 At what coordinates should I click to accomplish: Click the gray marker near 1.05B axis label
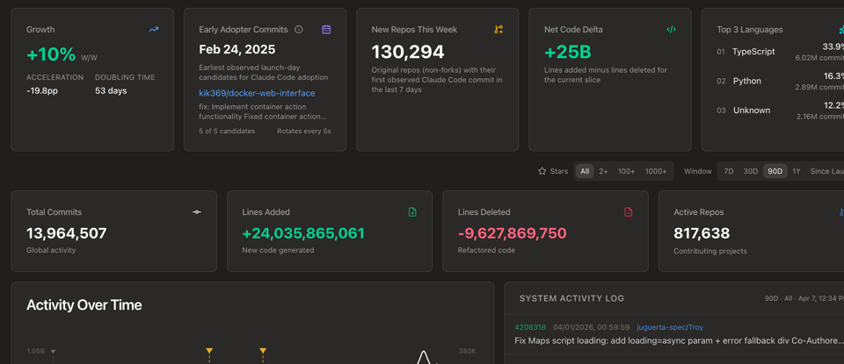(x=53, y=352)
